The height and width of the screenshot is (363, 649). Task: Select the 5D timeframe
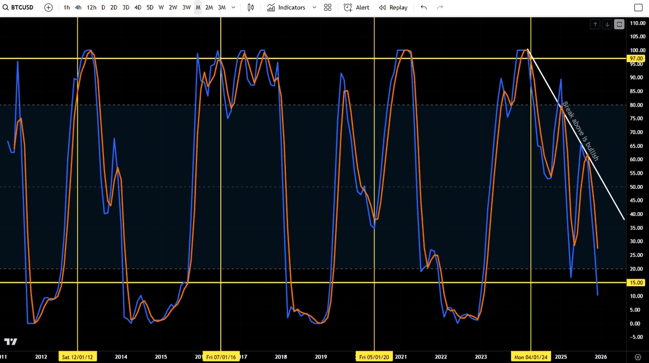click(x=150, y=8)
